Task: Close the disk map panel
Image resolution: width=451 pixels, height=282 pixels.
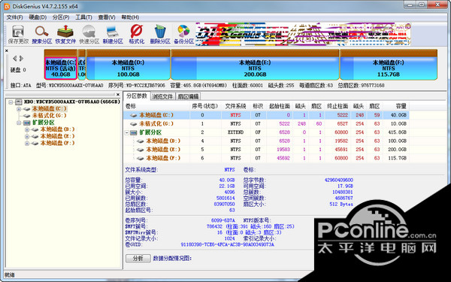Action: pyautogui.click(x=7, y=50)
